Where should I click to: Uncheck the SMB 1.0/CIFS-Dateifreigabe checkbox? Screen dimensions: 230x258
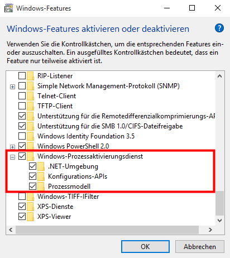tap(22, 126)
